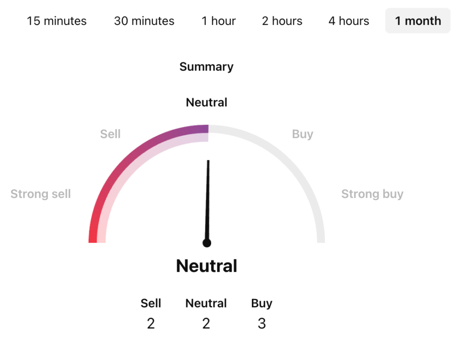Click the Strong sell gauge label
The image size is (458, 341).
41,194
